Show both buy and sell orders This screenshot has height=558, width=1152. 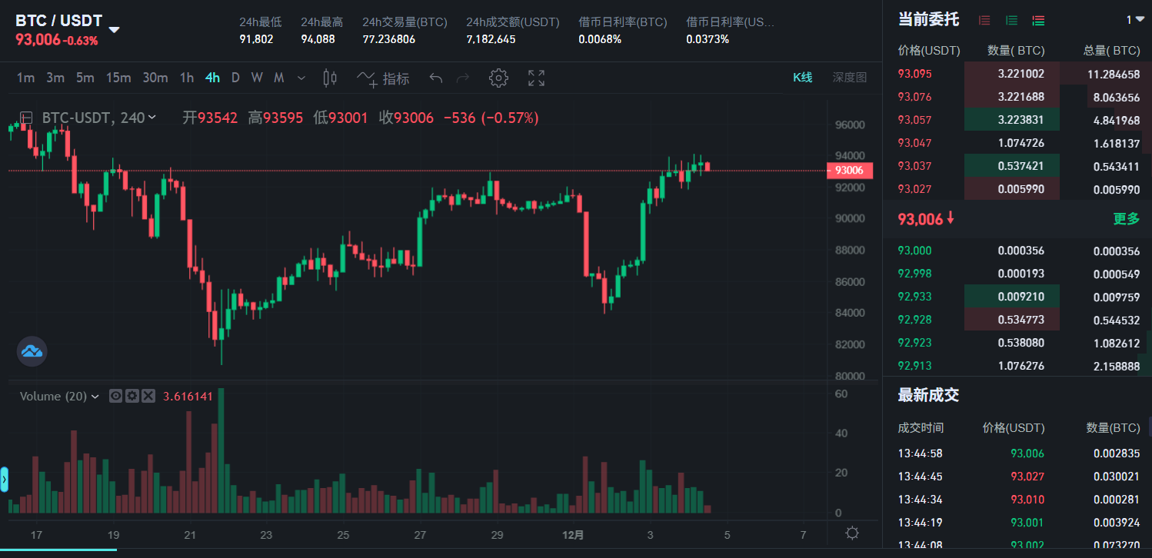[1038, 21]
